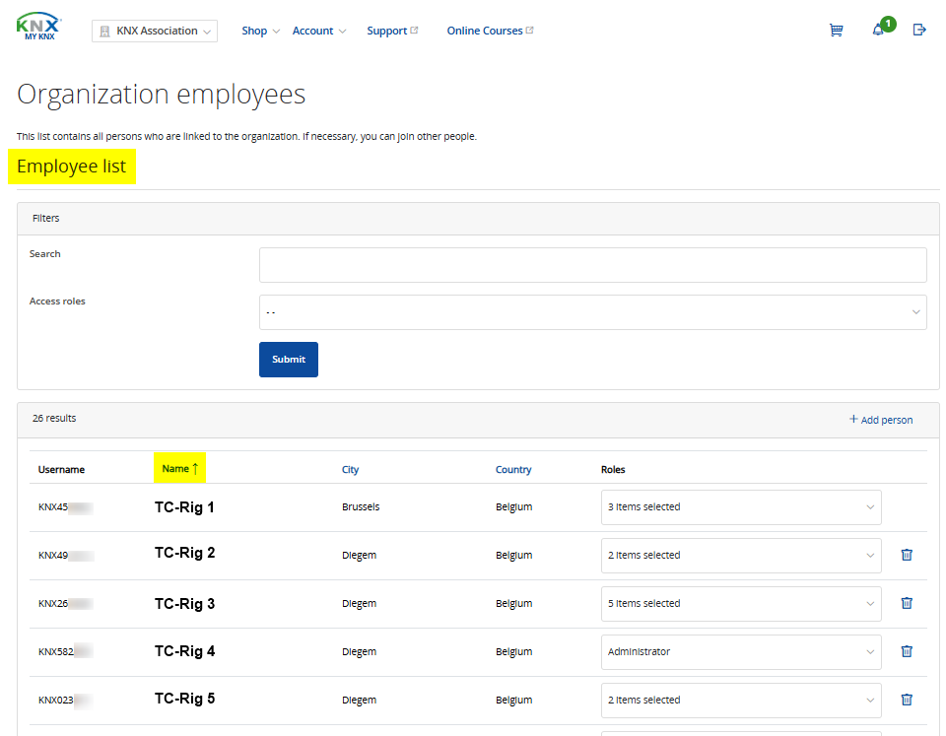Select the TC-Rig 2 name cell
The width and height of the screenshot is (946, 736).
click(184, 553)
